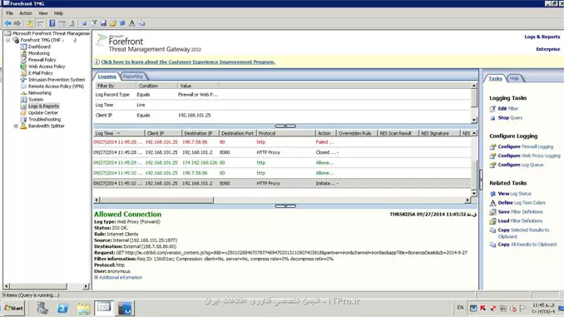This screenshot has width=564, height=317.
Task: Select log row destination 174.142.168.126
Action: click(x=282, y=162)
